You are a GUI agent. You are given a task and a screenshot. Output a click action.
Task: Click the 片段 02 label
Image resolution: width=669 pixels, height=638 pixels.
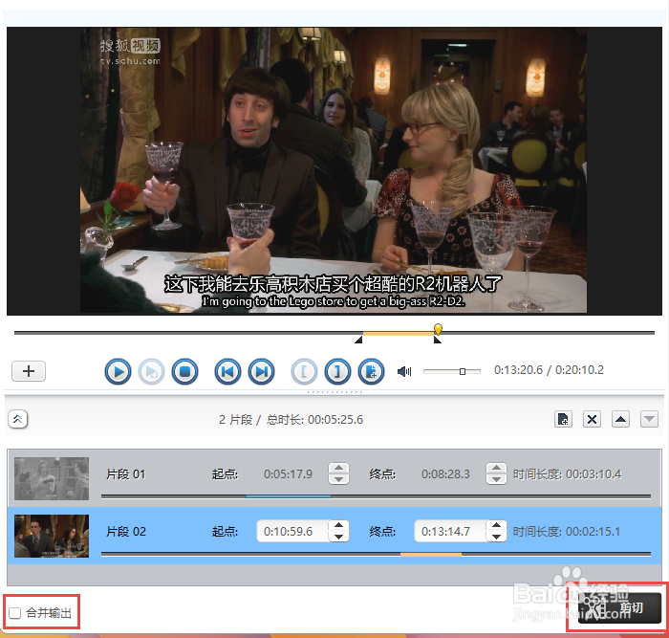pyautogui.click(x=126, y=531)
